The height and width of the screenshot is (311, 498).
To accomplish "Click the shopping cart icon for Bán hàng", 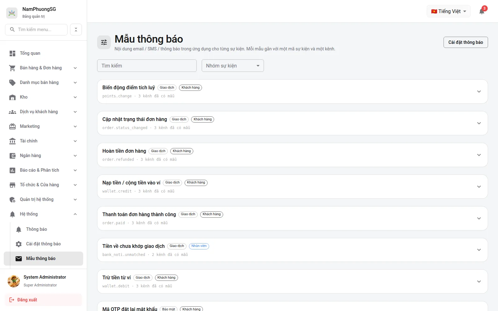I will click(12, 68).
